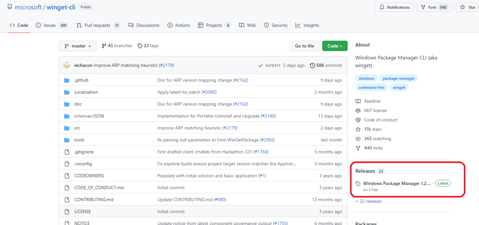
Task: View the 17k stars link
Action: click(368, 129)
